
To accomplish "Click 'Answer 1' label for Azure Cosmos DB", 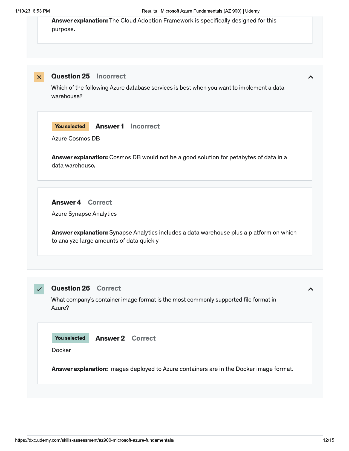I will coord(110,126).
